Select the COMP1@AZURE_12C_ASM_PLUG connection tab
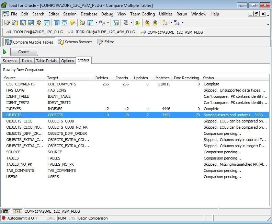This screenshot has height=224, width=272. point(172,32)
